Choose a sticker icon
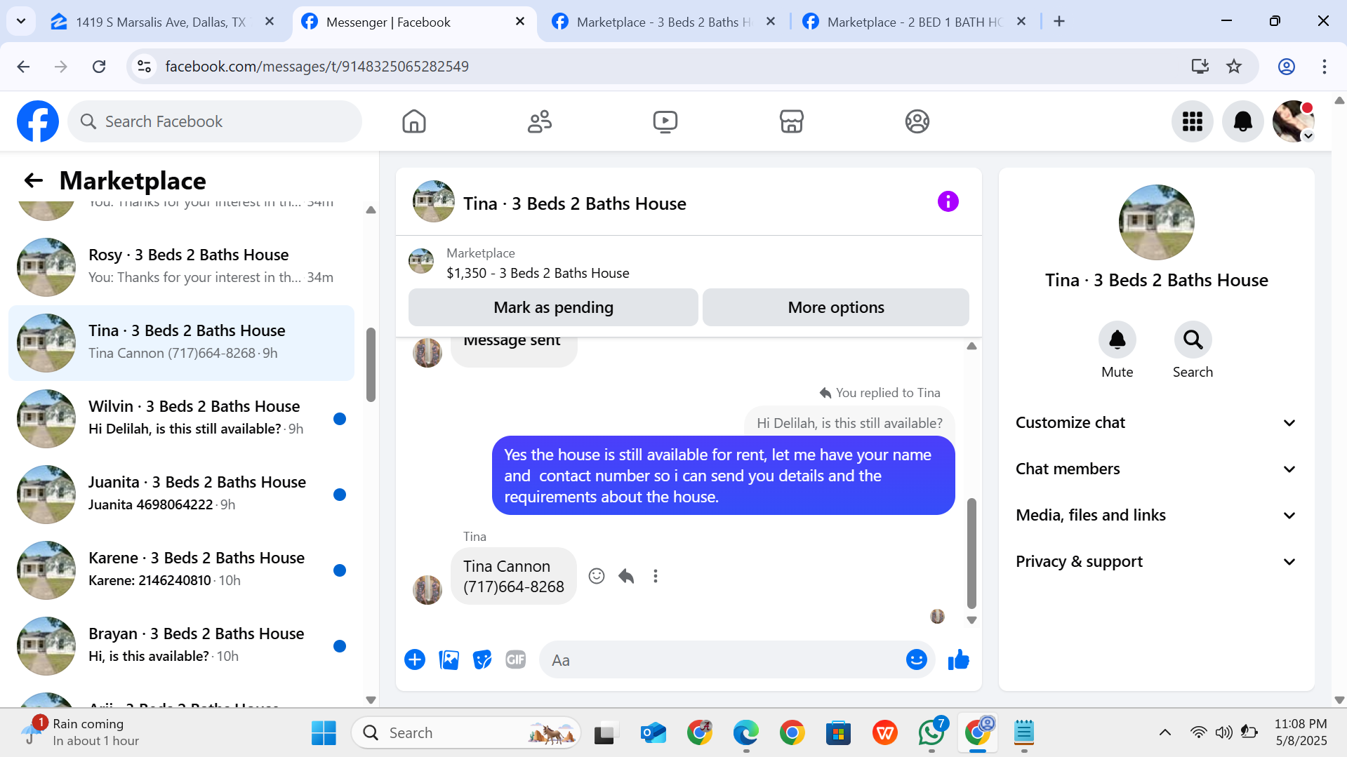1347x757 pixels. pos(482,659)
